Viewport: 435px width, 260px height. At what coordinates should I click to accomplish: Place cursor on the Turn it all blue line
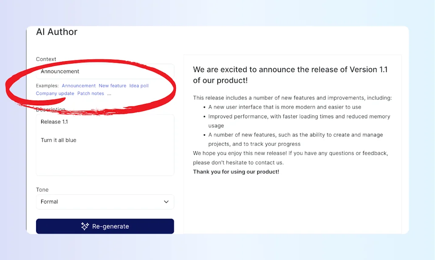(59, 140)
